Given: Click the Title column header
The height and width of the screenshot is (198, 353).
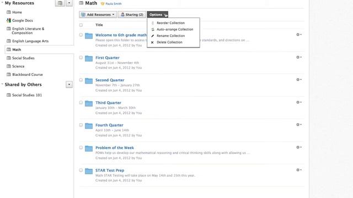Looking at the screenshot, I should tap(99, 25).
